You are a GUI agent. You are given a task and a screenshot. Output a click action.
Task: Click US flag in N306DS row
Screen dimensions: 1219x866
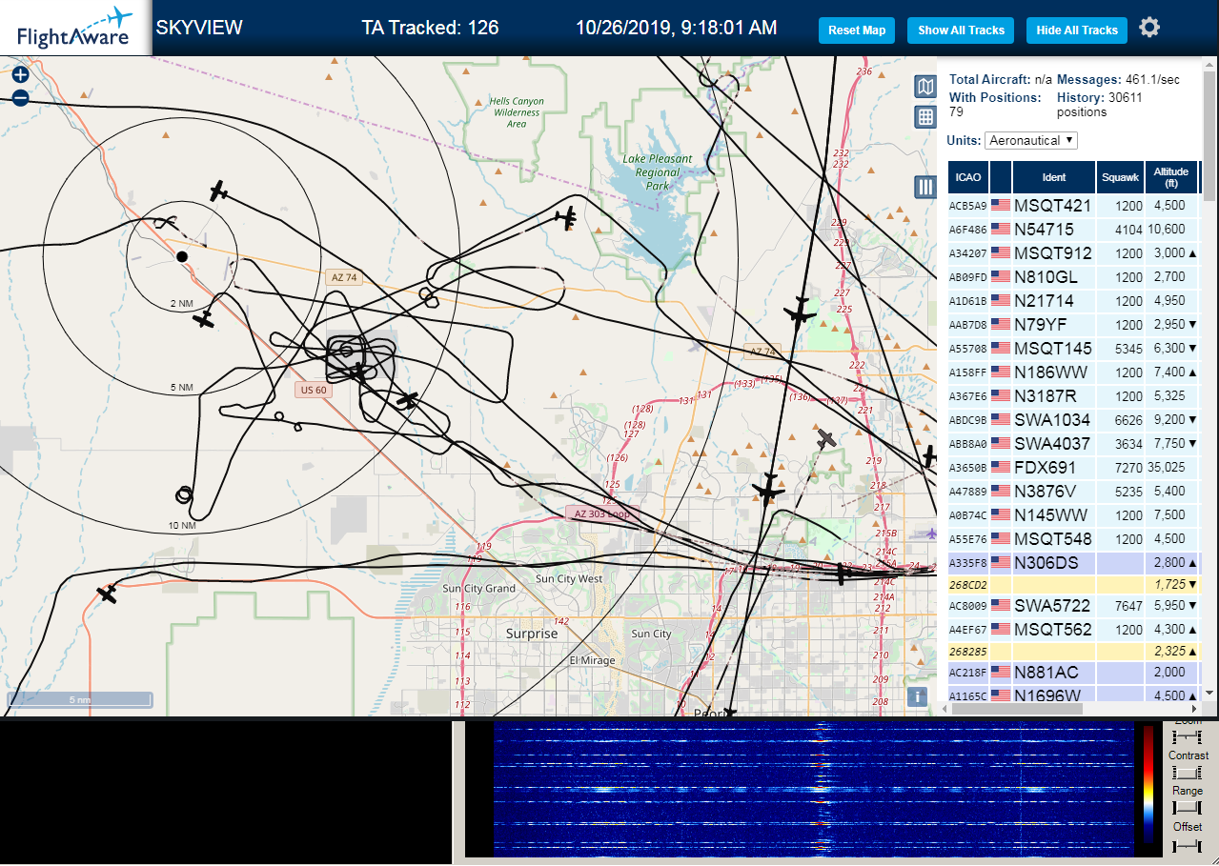(x=1001, y=562)
